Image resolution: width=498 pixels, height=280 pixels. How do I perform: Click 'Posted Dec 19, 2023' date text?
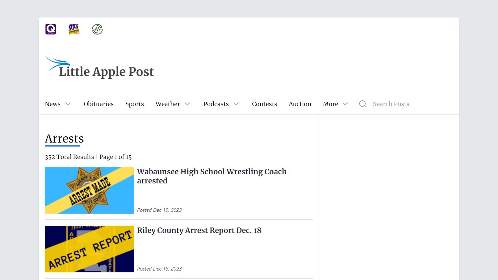(x=159, y=210)
